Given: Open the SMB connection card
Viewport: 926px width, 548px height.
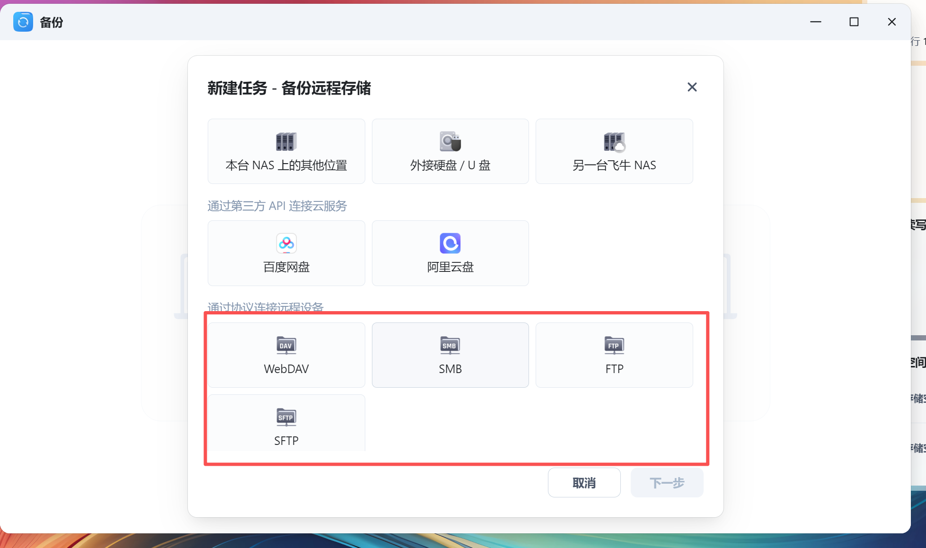Looking at the screenshot, I should (x=450, y=355).
